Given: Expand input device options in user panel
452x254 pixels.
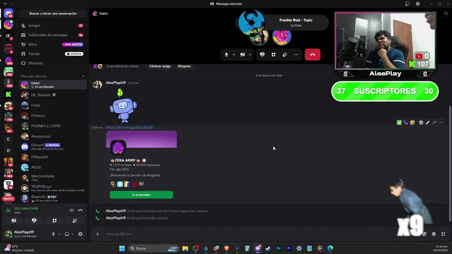Looking at the screenshot, I should pos(59,234).
